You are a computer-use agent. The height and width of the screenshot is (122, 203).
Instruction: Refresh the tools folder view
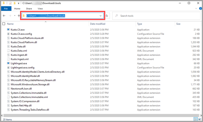click(107, 16)
